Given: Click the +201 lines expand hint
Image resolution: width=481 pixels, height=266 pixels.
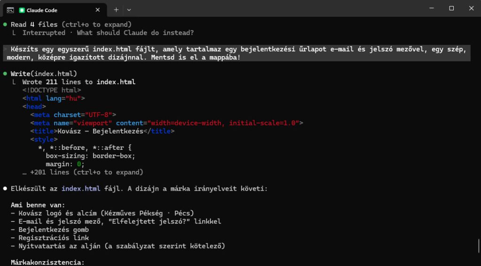Looking at the screenshot, I should pos(82,172).
